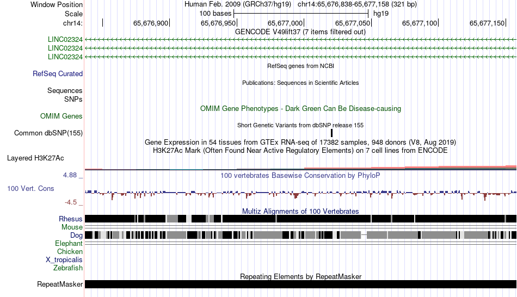The width and height of the screenshot is (517, 297).
Task: Click the Rhesus alignment block row
Action: pos(300,219)
